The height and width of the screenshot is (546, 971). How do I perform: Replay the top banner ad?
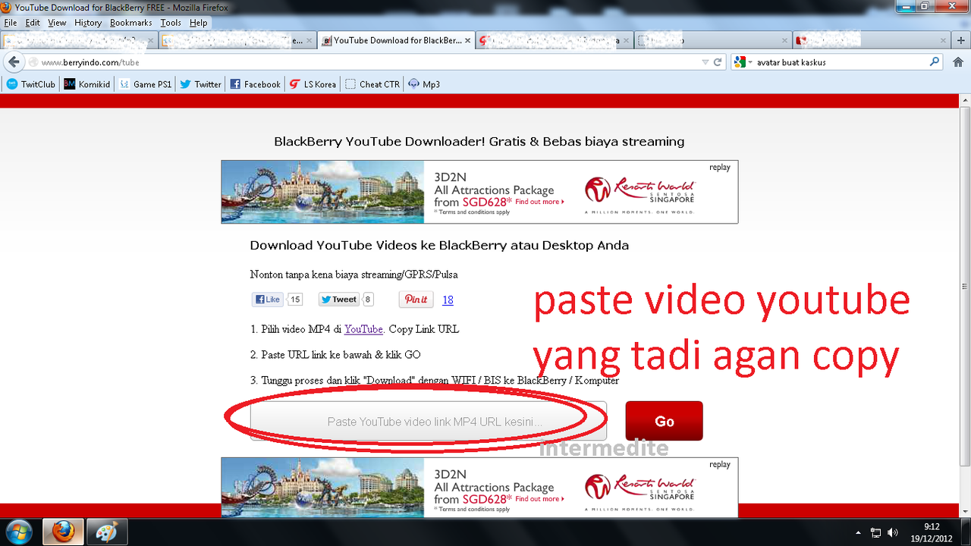tap(720, 168)
